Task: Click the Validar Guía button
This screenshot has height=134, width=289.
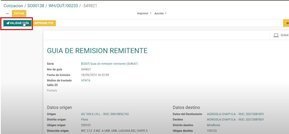Action: pyautogui.click(x=17, y=23)
